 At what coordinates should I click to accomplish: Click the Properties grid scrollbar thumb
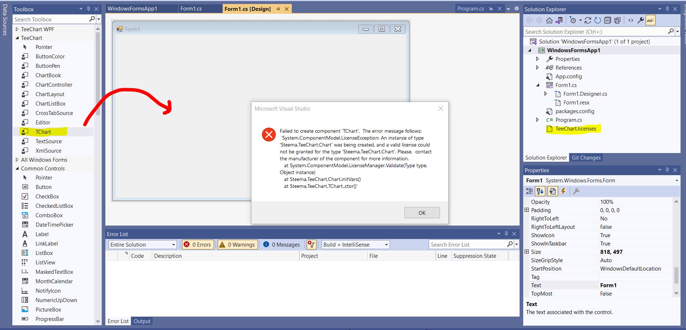676,275
